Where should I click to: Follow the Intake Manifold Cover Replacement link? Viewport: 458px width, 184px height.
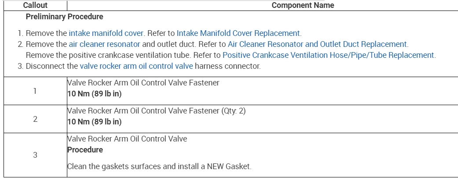click(x=238, y=33)
